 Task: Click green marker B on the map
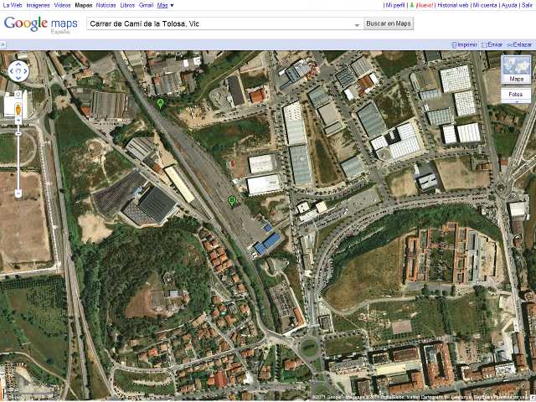(232, 200)
